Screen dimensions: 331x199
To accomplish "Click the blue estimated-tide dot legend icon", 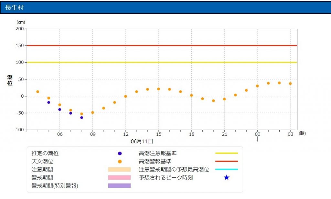I will coord(120,154).
